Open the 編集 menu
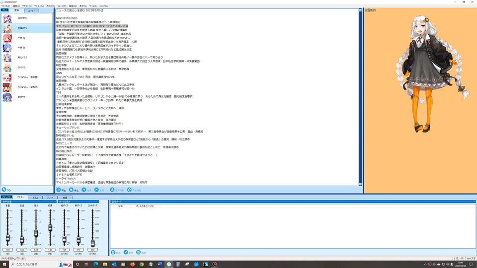 (x=16, y=6)
